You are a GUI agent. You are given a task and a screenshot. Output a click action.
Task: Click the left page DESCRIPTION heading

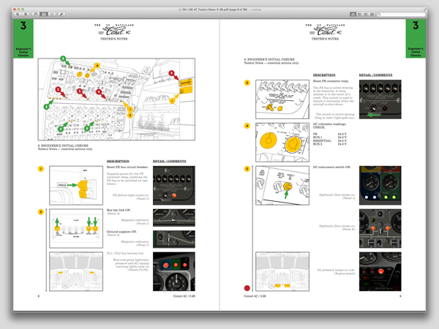coord(118,161)
